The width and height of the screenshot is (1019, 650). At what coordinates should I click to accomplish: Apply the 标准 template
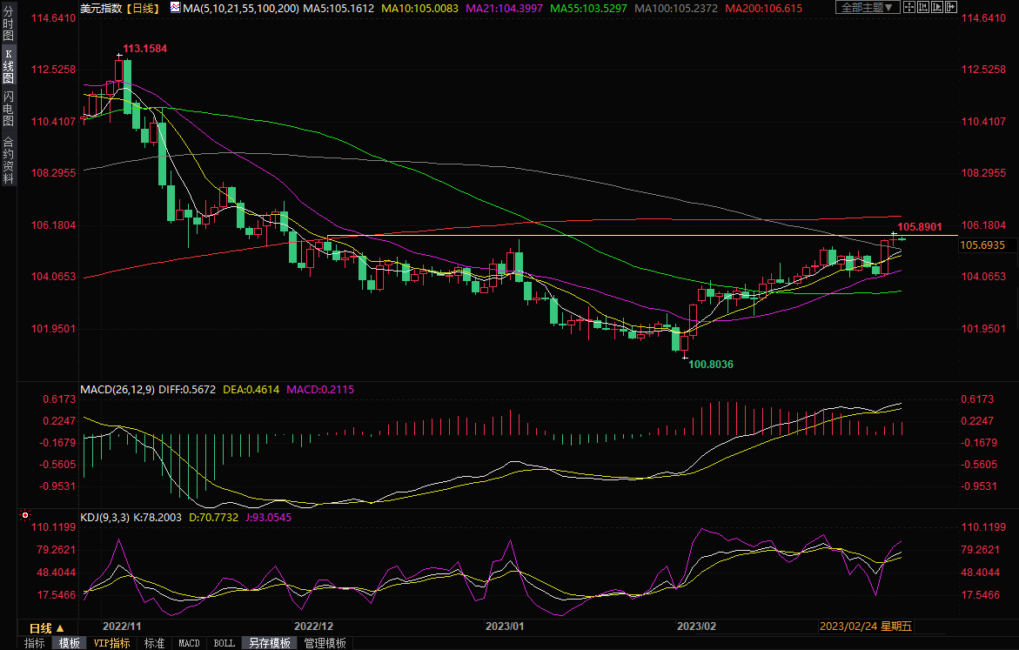[154, 643]
